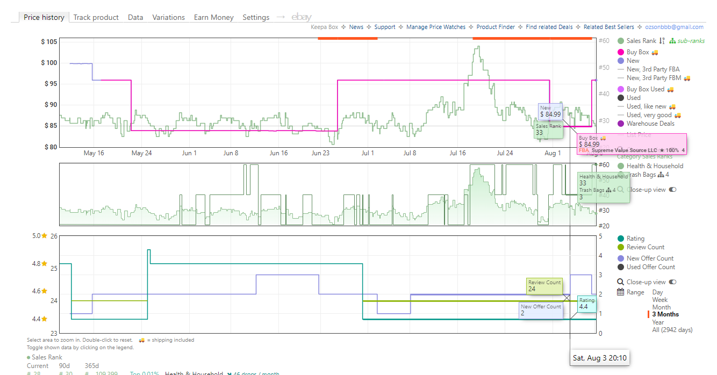This screenshot has width=717, height=375.
Task: Open the News link
Action: (x=356, y=27)
